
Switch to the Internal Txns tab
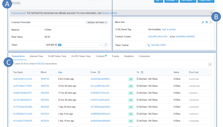pos(36,56)
